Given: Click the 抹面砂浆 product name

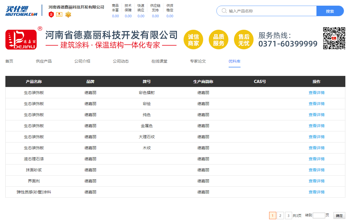Looking at the screenshot, I should [34, 170].
